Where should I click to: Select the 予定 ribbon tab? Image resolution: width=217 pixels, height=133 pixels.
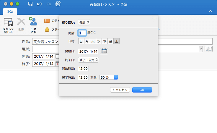(10, 12)
